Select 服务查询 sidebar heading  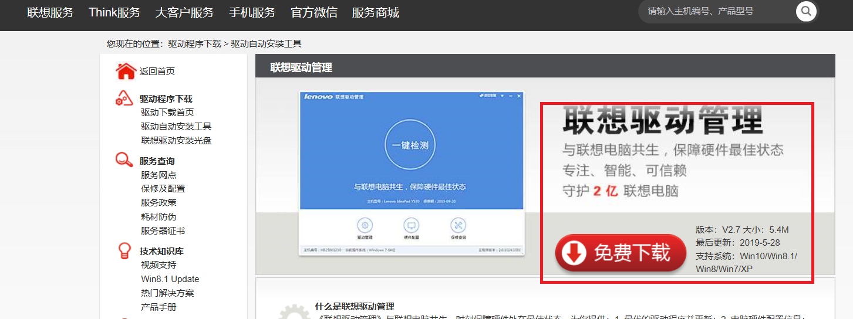pyautogui.click(x=157, y=161)
